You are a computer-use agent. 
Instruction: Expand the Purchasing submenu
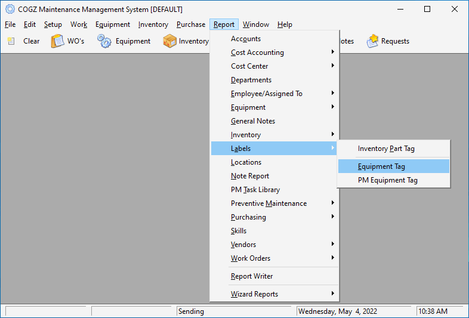coord(274,217)
